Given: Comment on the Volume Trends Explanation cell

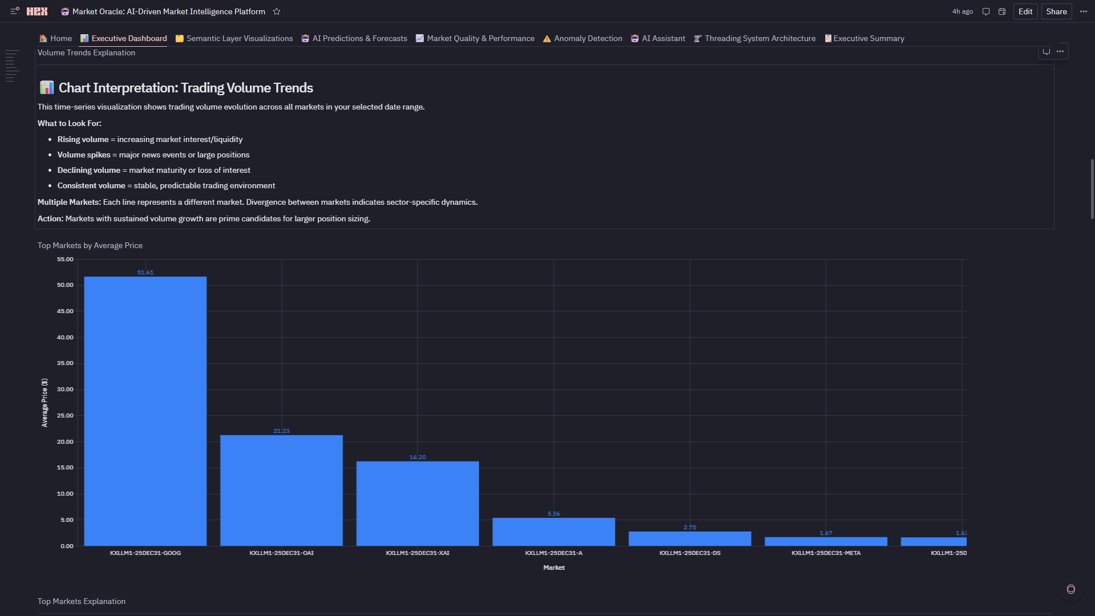Looking at the screenshot, I should pyautogui.click(x=1046, y=52).
